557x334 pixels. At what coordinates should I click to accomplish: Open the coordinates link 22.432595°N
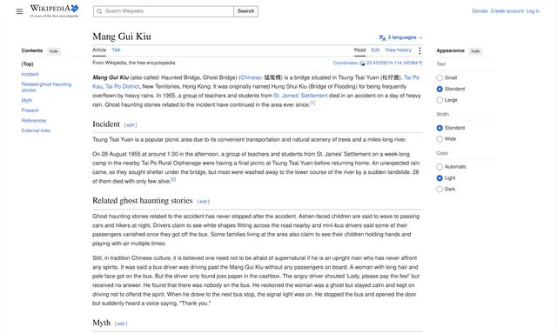pyautogui.click(x=394, y=63)
